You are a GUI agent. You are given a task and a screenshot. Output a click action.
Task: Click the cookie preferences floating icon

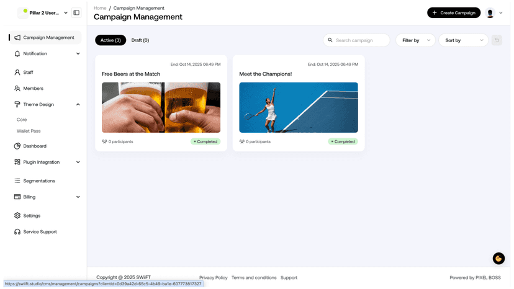point(498,259)
